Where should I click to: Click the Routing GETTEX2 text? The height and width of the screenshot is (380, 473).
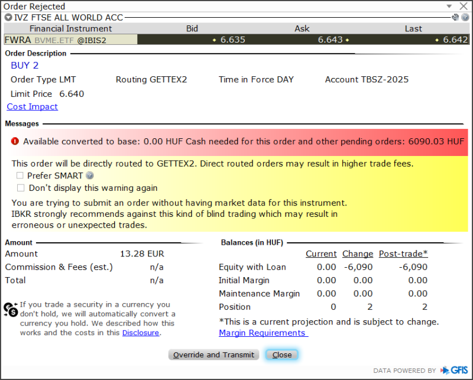(x=151, y=80)
